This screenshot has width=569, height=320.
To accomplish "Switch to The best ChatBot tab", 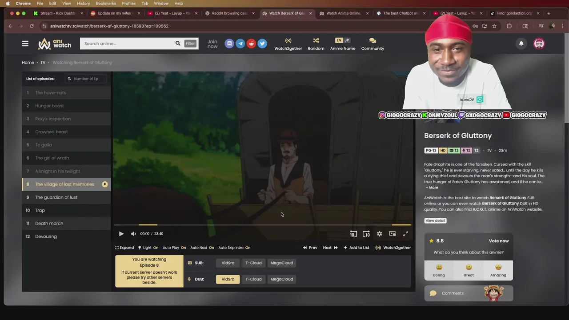I will click(401, 13).
